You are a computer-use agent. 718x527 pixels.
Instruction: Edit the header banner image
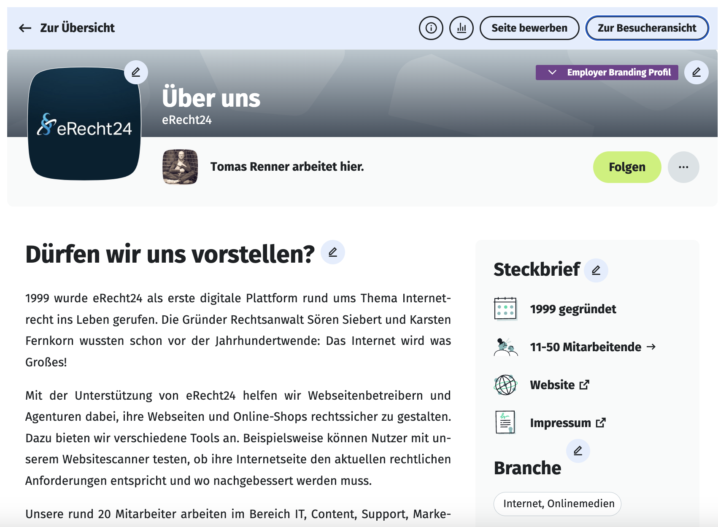pyautogui.click(x=696, y=73)
